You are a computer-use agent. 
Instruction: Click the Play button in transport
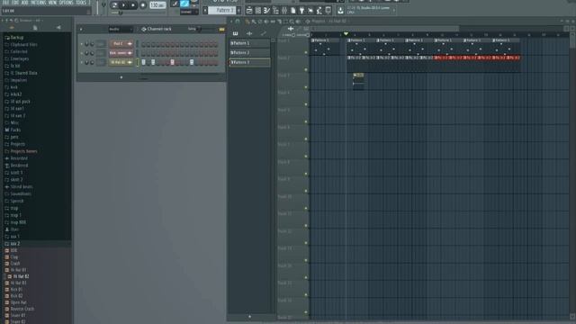[124, 5]
